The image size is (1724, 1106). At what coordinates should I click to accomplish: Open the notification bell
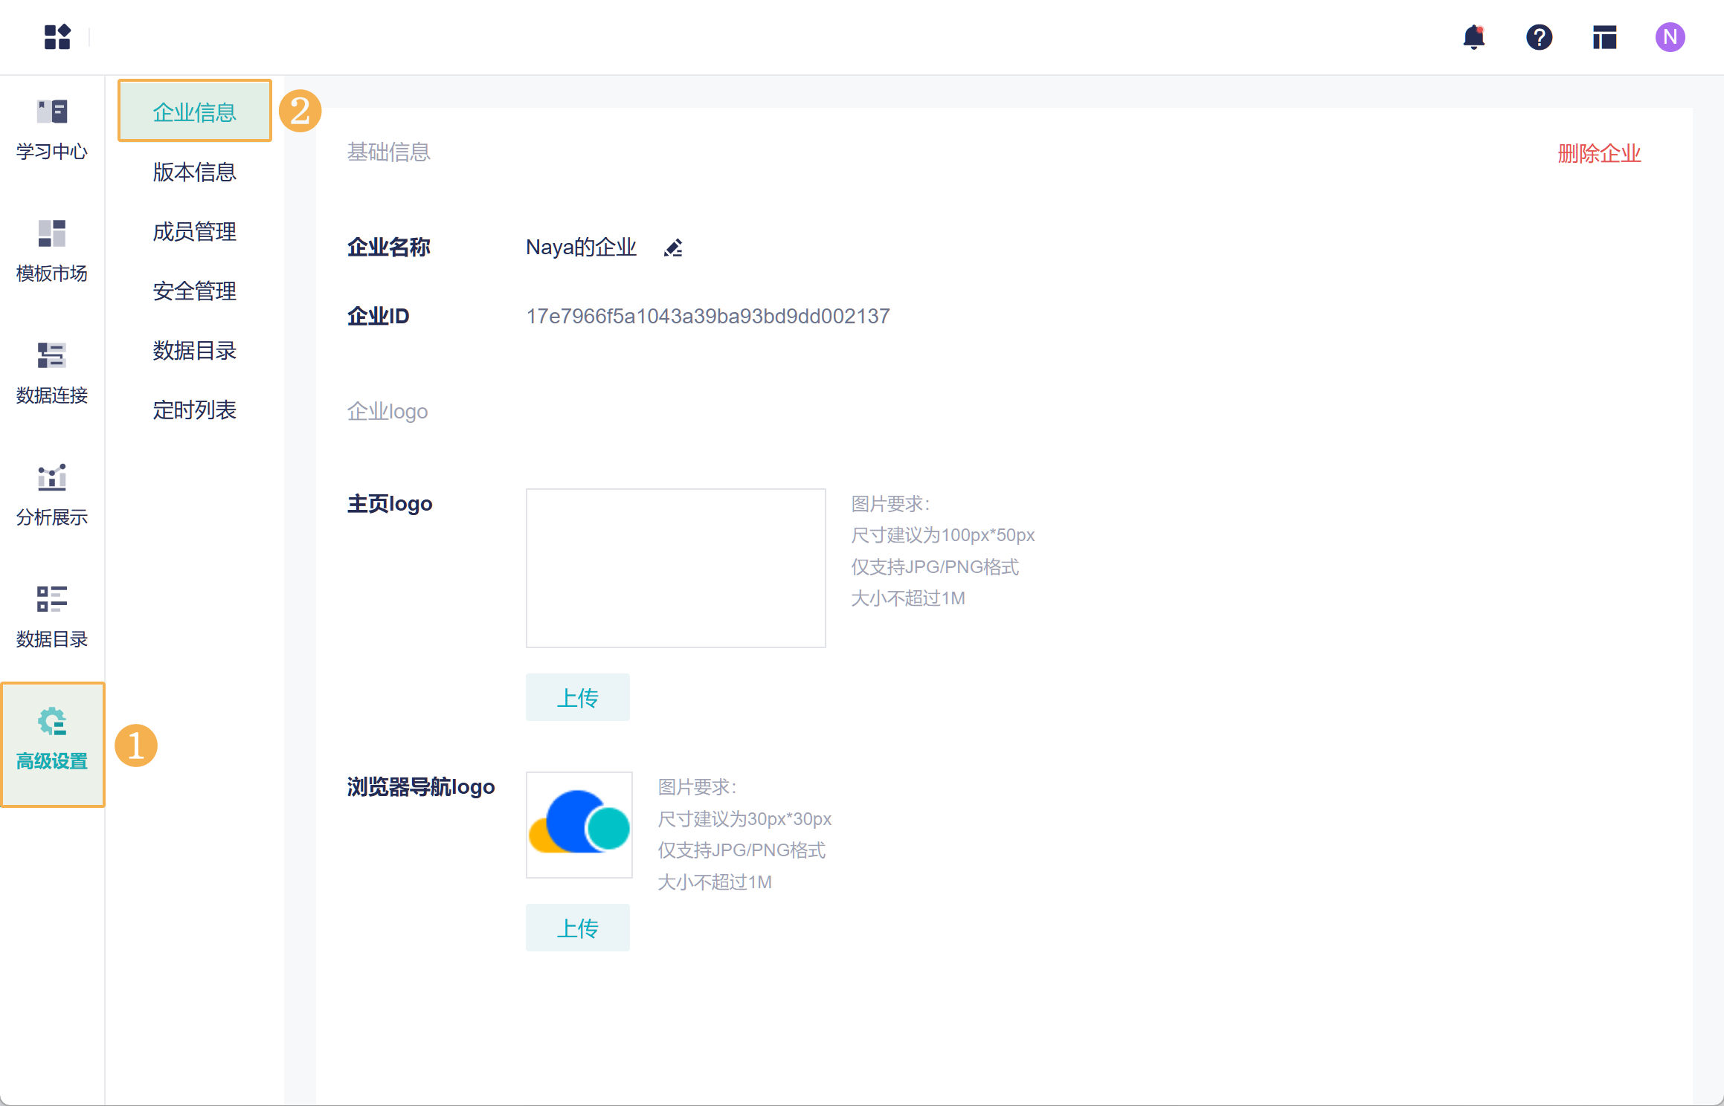click(1473, 37)
